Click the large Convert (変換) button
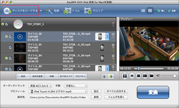 point(153,92)
